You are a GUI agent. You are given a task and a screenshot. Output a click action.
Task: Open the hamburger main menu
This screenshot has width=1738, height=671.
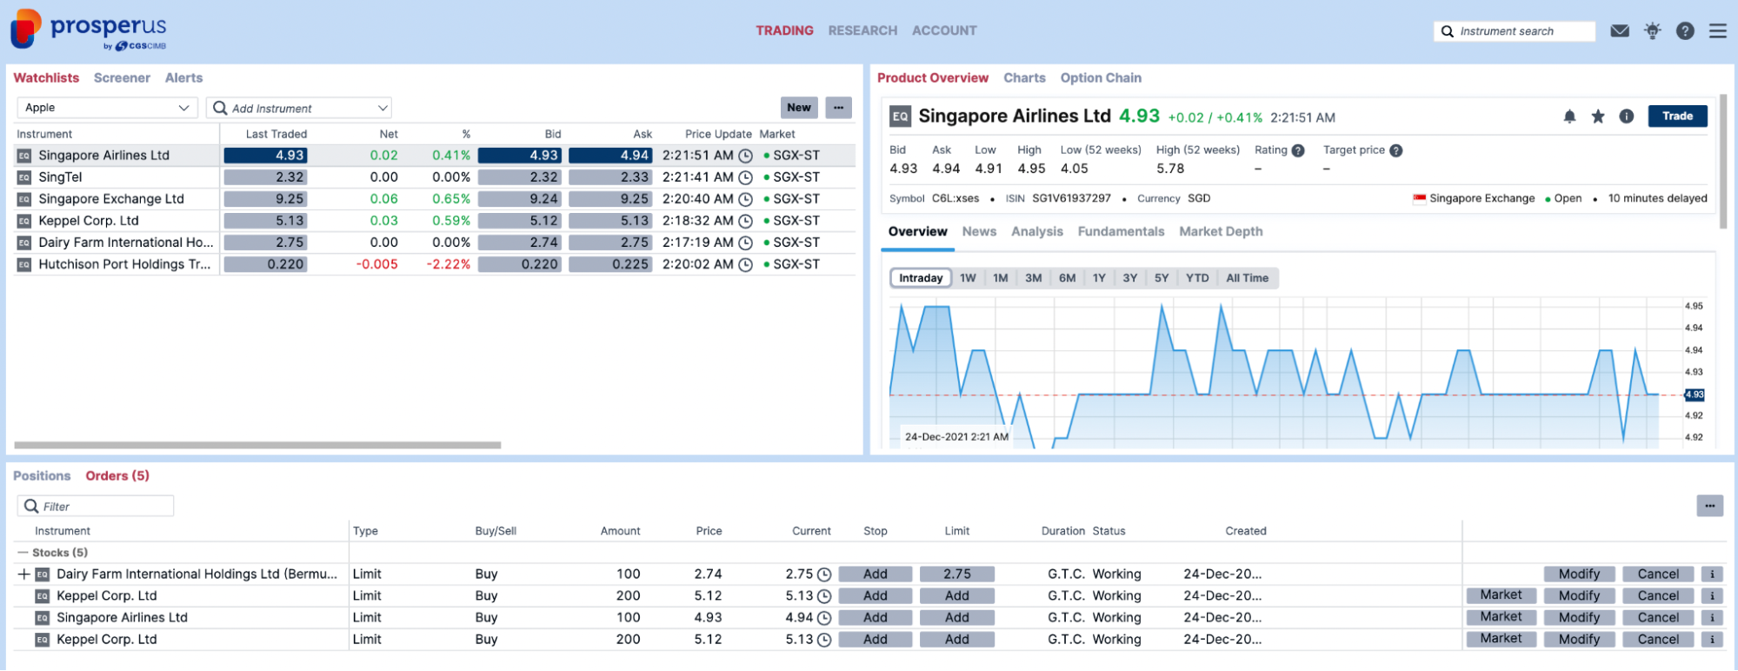1718,31
